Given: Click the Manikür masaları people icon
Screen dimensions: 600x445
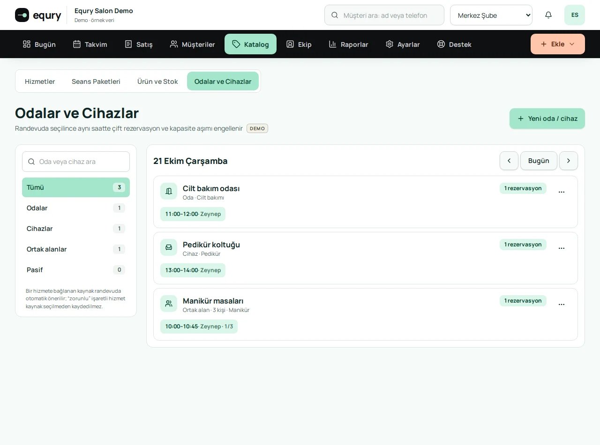Looking at the screenshot, I should point(169,304).
